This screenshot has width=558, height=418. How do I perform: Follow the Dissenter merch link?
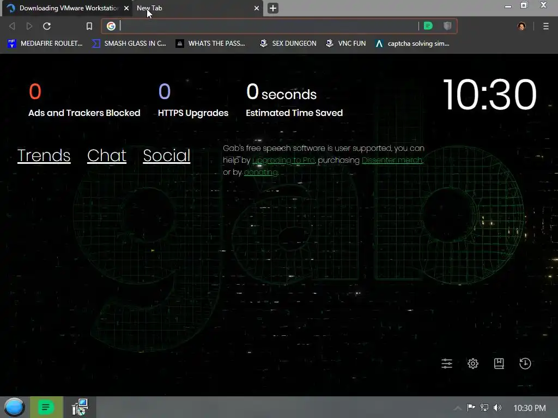(x=392, y=161)
